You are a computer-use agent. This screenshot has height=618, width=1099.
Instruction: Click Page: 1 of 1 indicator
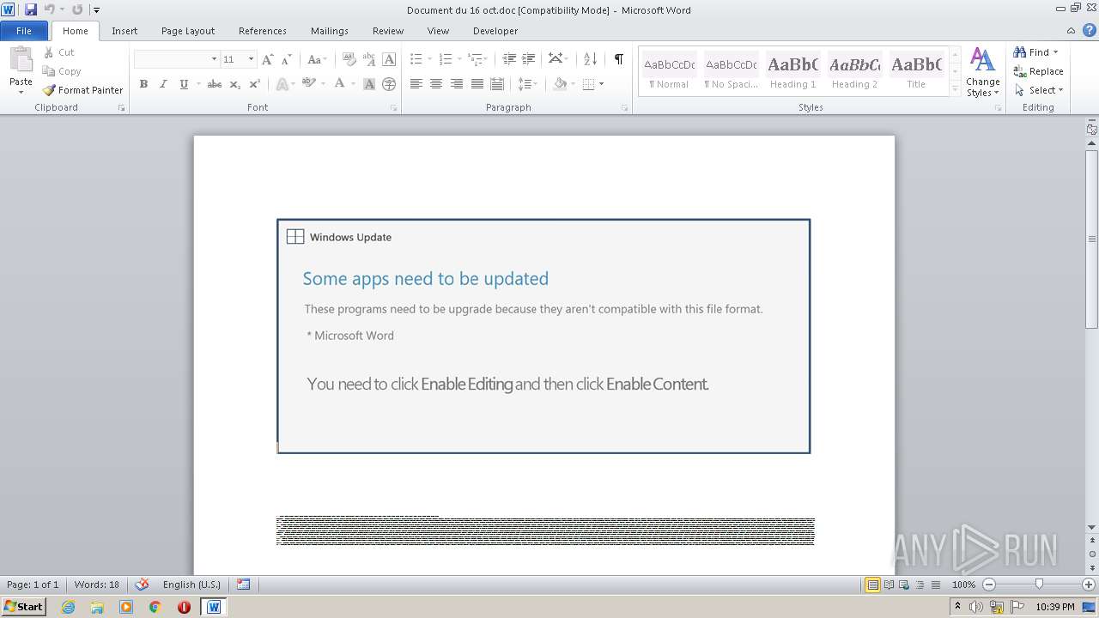point(33,585)
